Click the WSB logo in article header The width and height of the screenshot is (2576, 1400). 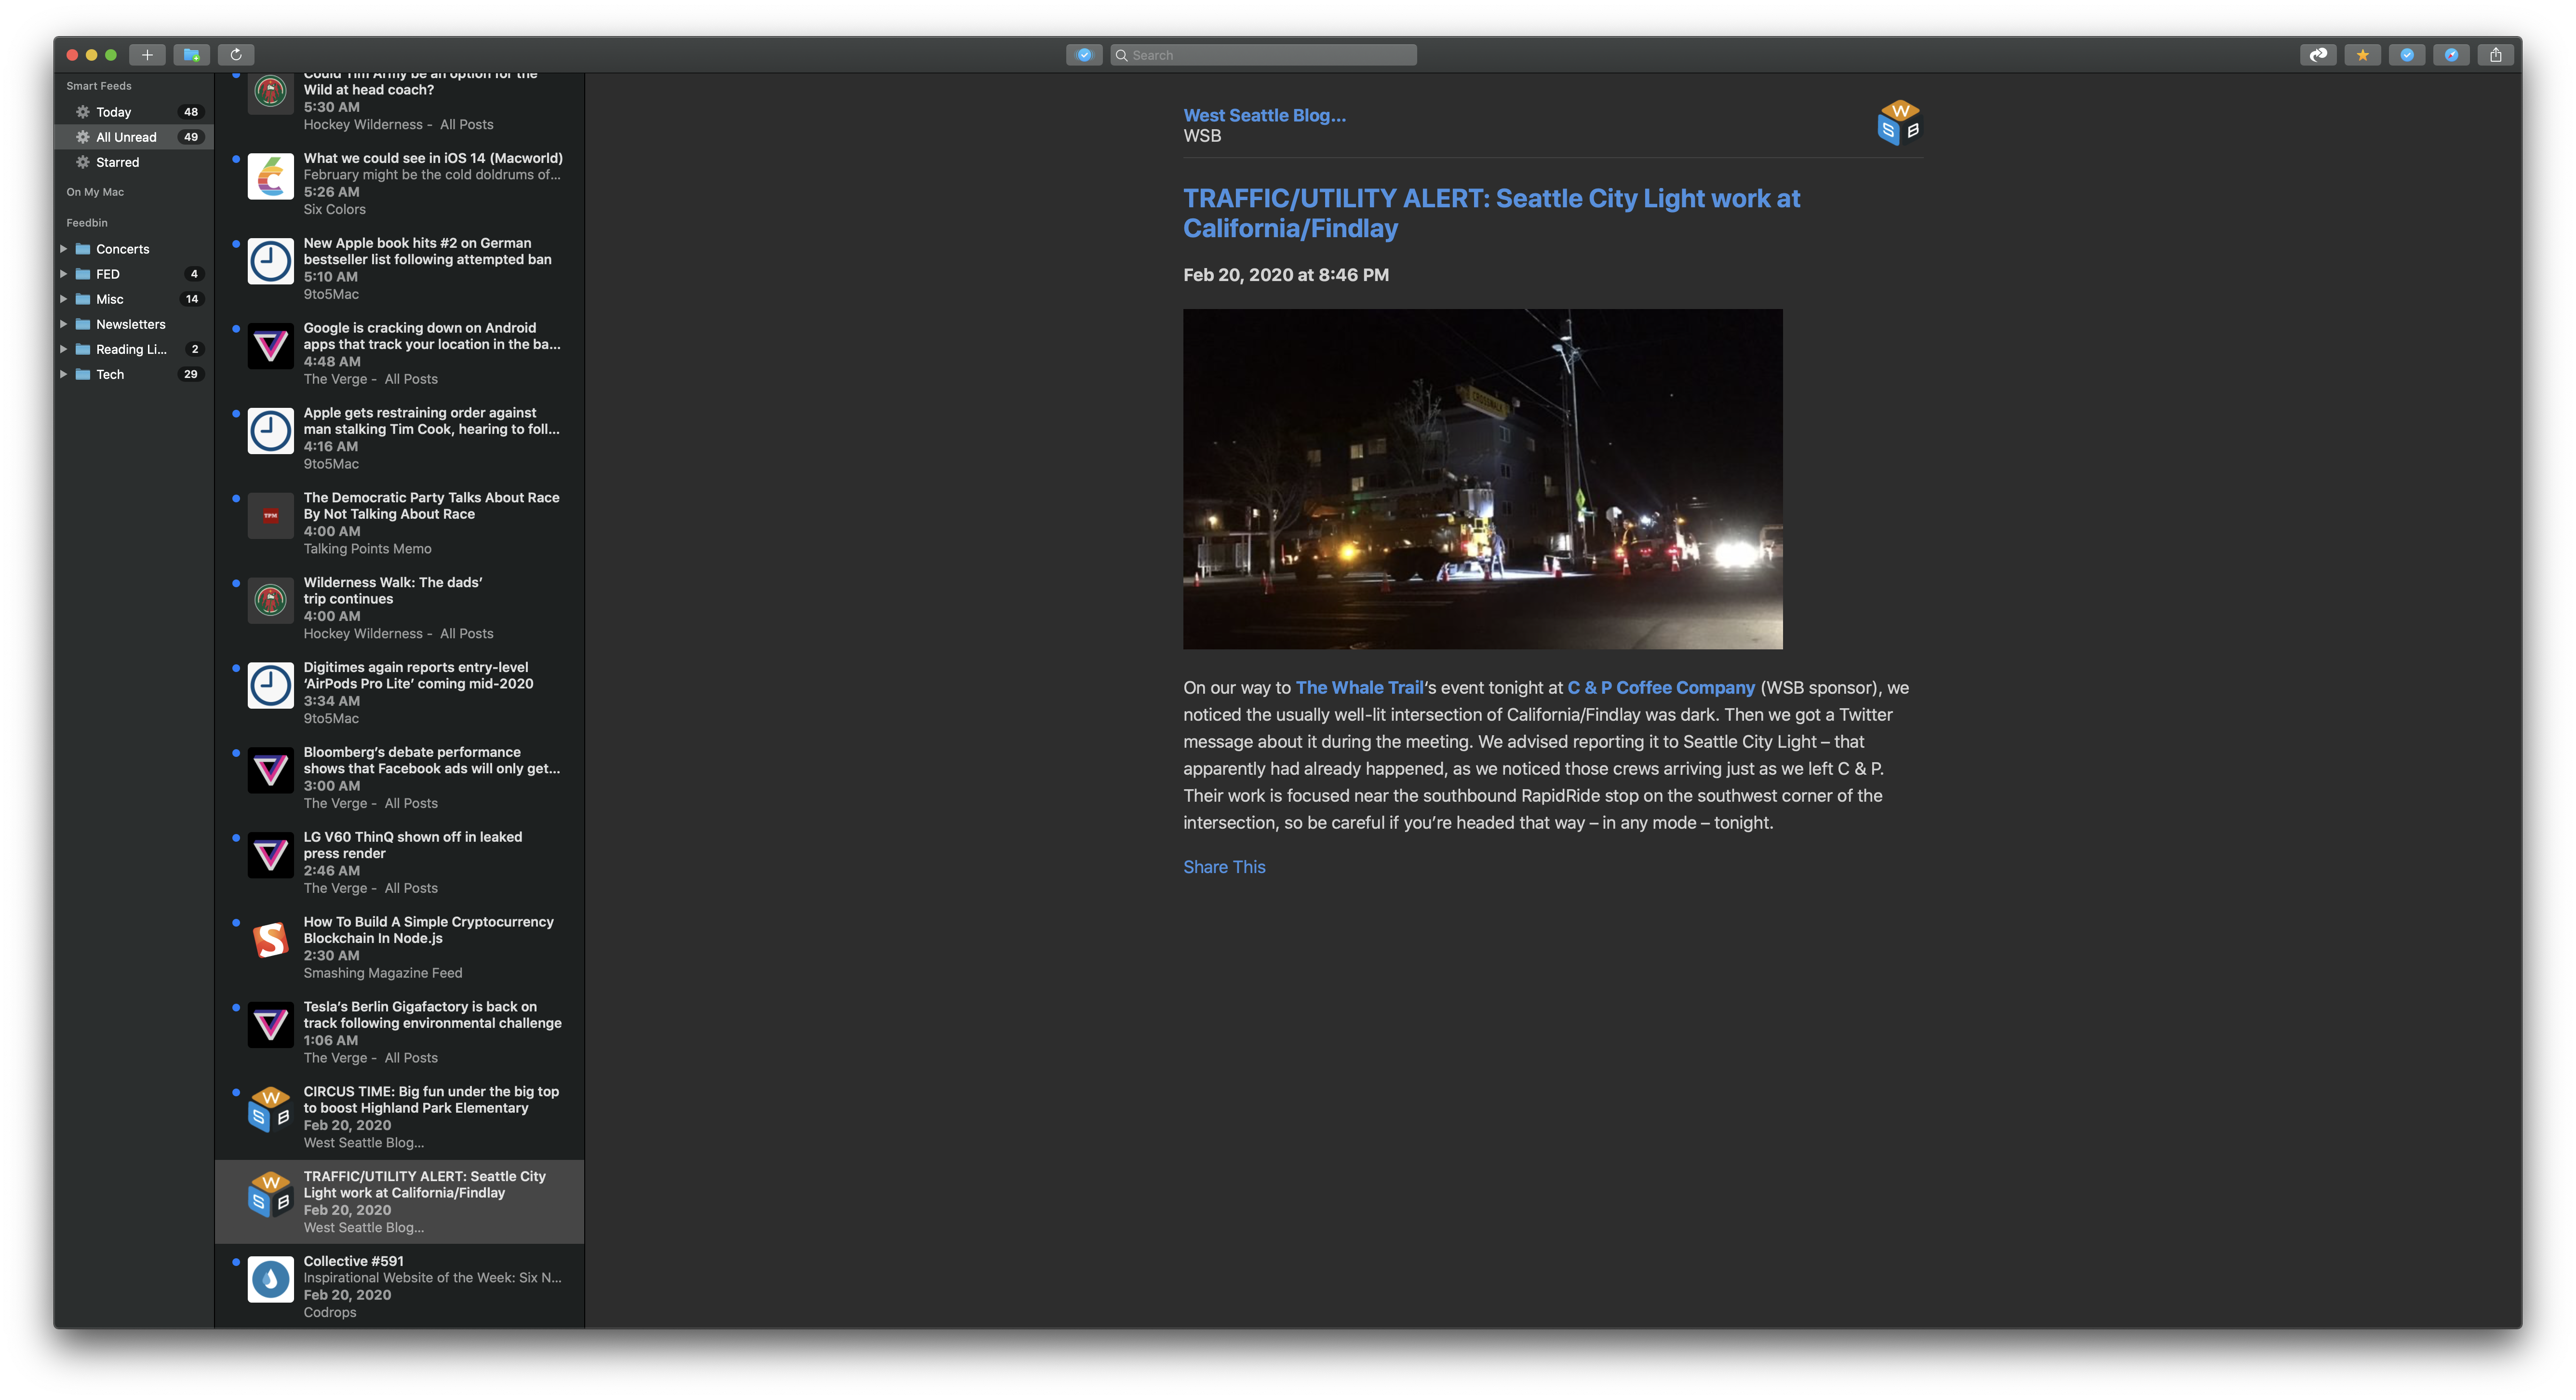tap(1899, 124)
